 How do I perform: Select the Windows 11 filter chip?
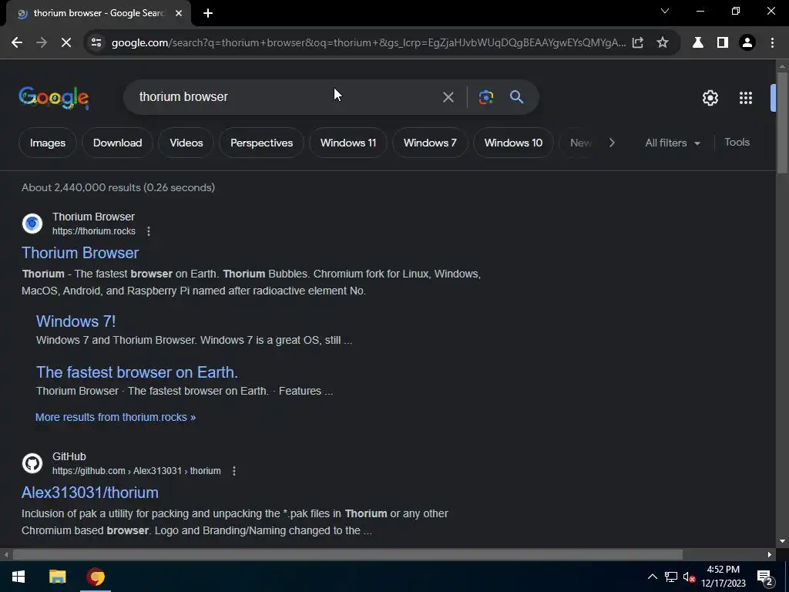point(348,143)
